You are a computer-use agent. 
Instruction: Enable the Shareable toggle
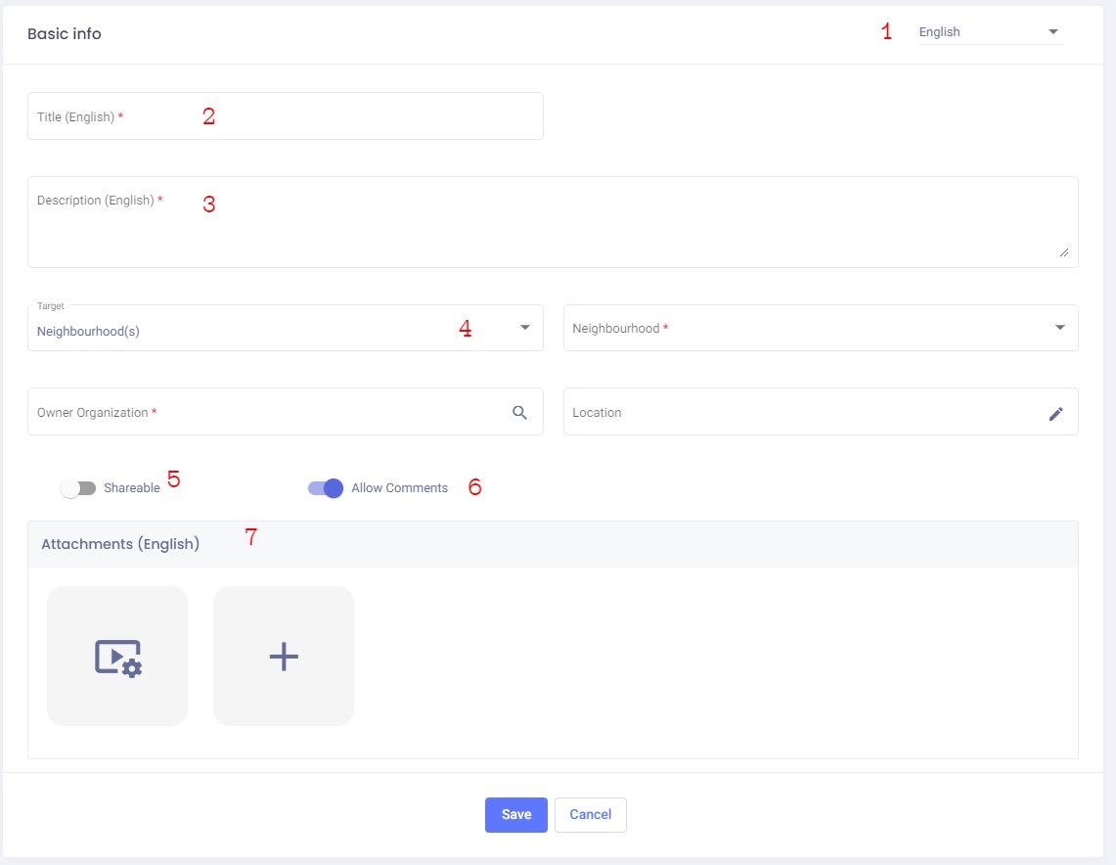point(78,488)
